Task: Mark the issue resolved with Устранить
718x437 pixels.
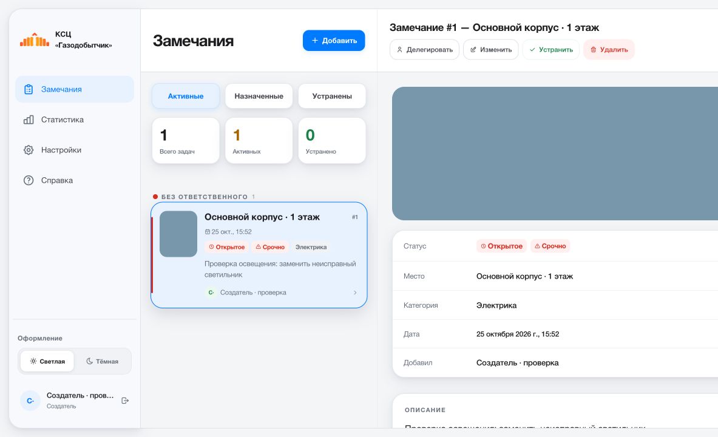Action: pos(551,50)
